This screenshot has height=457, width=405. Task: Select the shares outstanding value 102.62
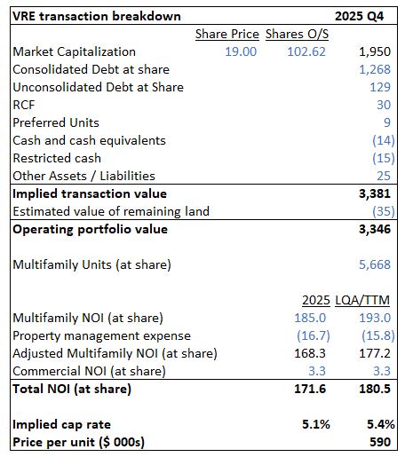point(306,51)
